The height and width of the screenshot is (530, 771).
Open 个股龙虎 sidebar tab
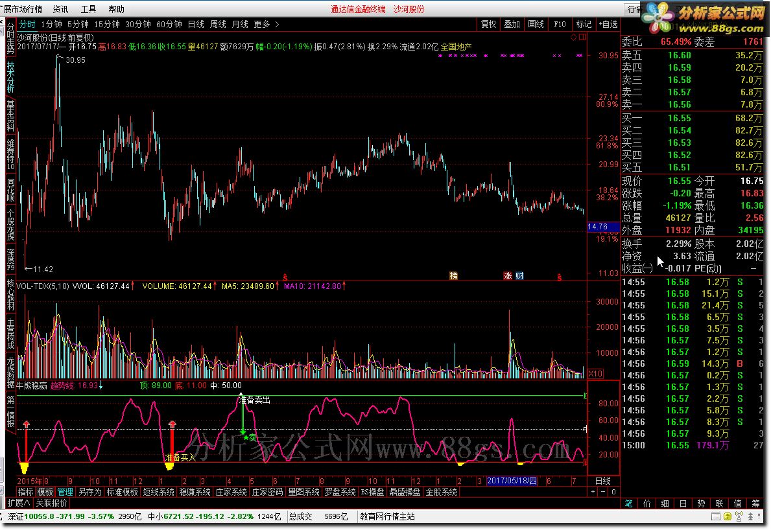11,225
